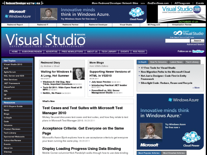Open Product Reviews in Resources
The width and height of the screenshot is (207, 155).
(17, 129)
